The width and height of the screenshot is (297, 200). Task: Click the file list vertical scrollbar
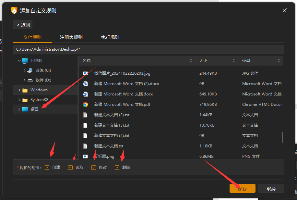coord(283,137)
